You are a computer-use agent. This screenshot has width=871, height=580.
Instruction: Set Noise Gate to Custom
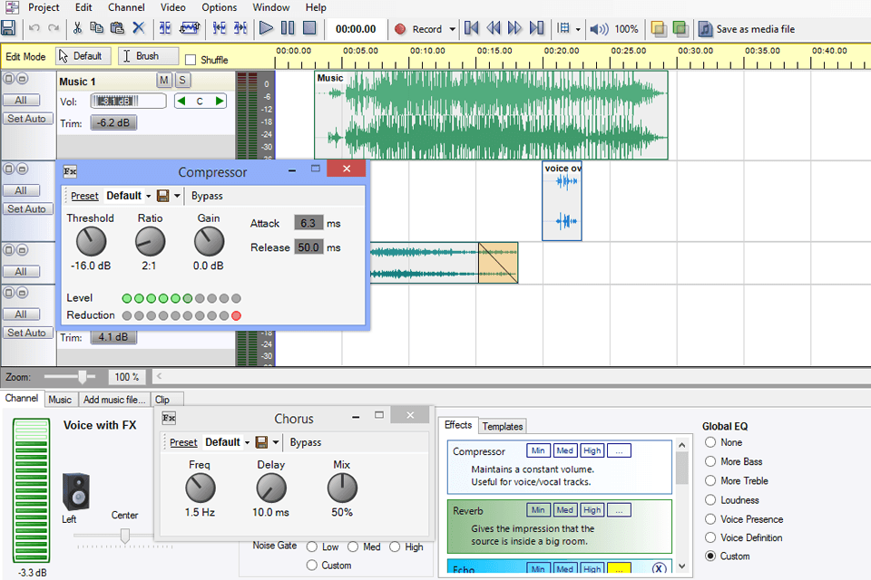(312, 565)
